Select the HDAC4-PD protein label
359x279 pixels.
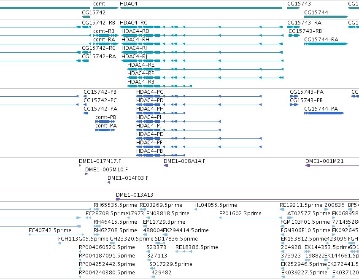point(150,100)
